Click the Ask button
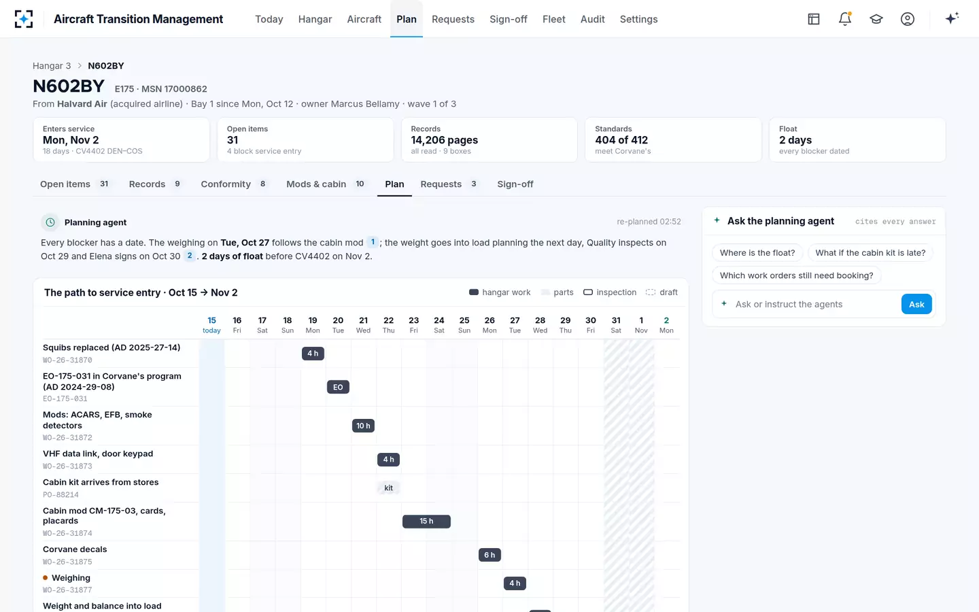 coord(916,304)
